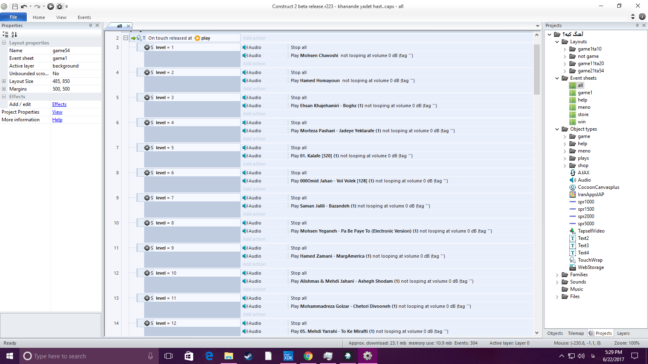The height and width of the screenshot is (364, 648).
Task: Expand the Margins property
Action: pyautogui.click(x=4, y=89)
